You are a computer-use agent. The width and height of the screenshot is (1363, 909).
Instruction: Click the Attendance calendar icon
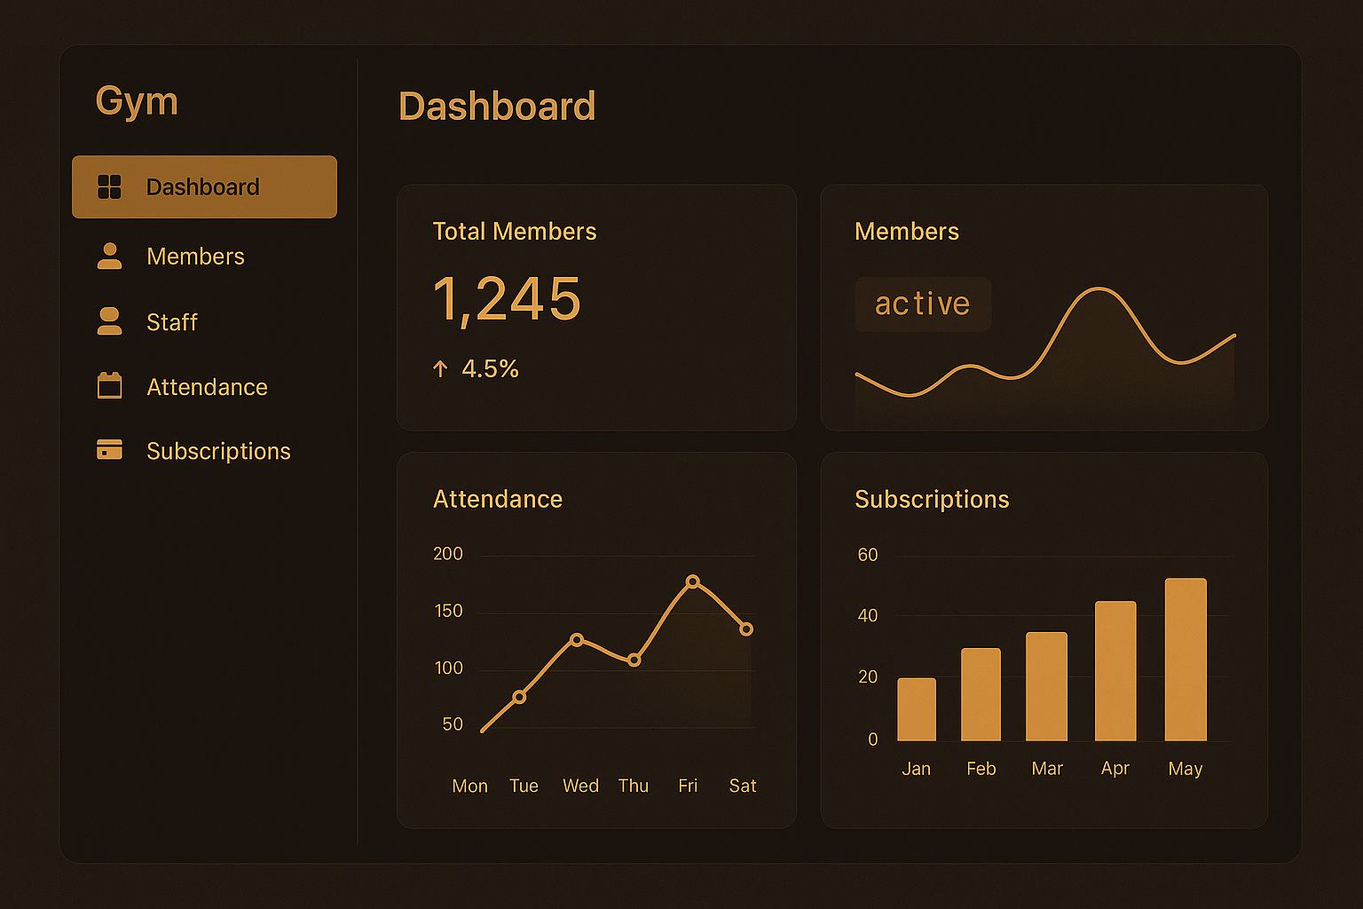pos(109,386)
